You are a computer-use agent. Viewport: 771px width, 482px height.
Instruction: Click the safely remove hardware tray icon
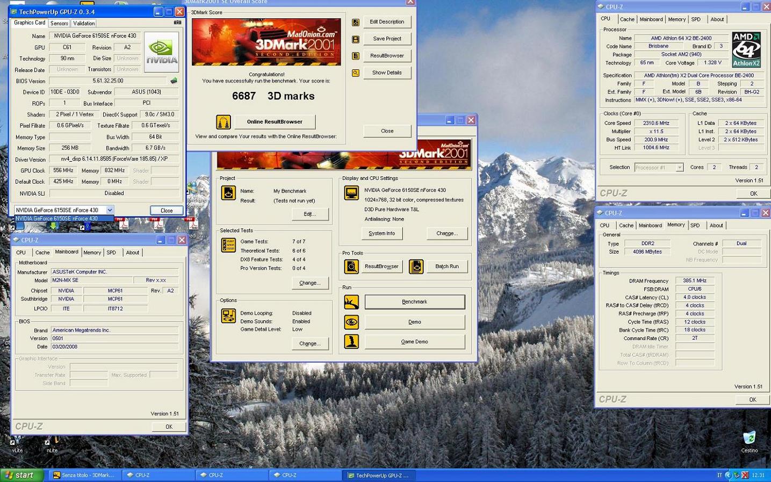point(737,475)
